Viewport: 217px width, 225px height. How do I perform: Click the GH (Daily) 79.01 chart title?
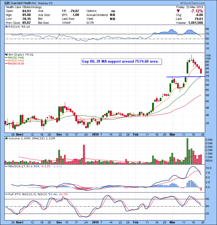(21, 54)
